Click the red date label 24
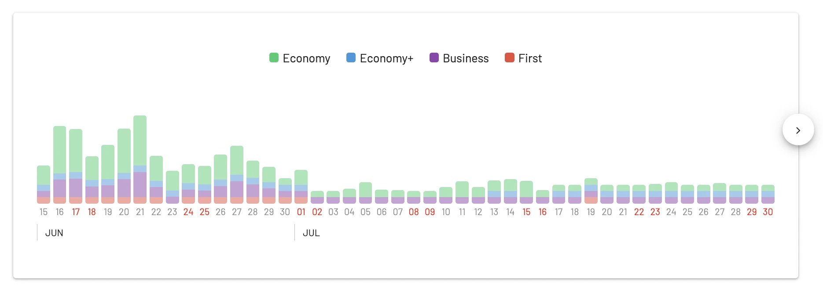 (x=188, y=212)
